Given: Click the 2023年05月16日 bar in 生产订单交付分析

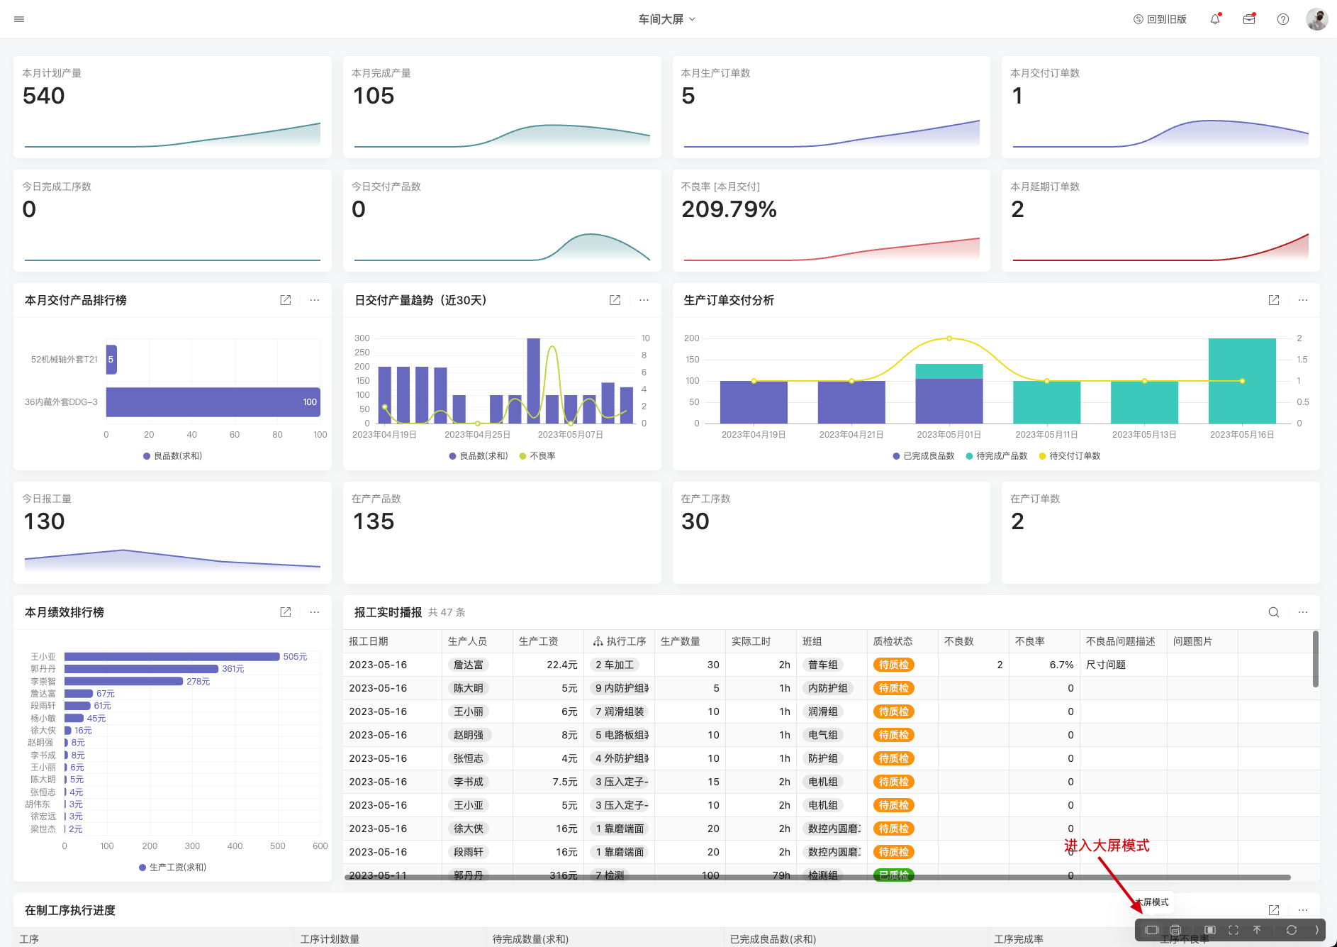Looking at the screenshot, I should (1242, 381).
